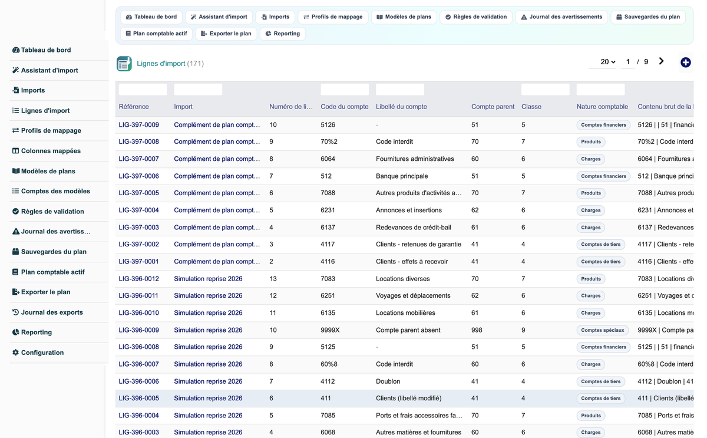Image resolution: width=707 pixels, height=438 pixels.
Task: Click the Journal des exports history icon in sidebar
Action: 16,312
